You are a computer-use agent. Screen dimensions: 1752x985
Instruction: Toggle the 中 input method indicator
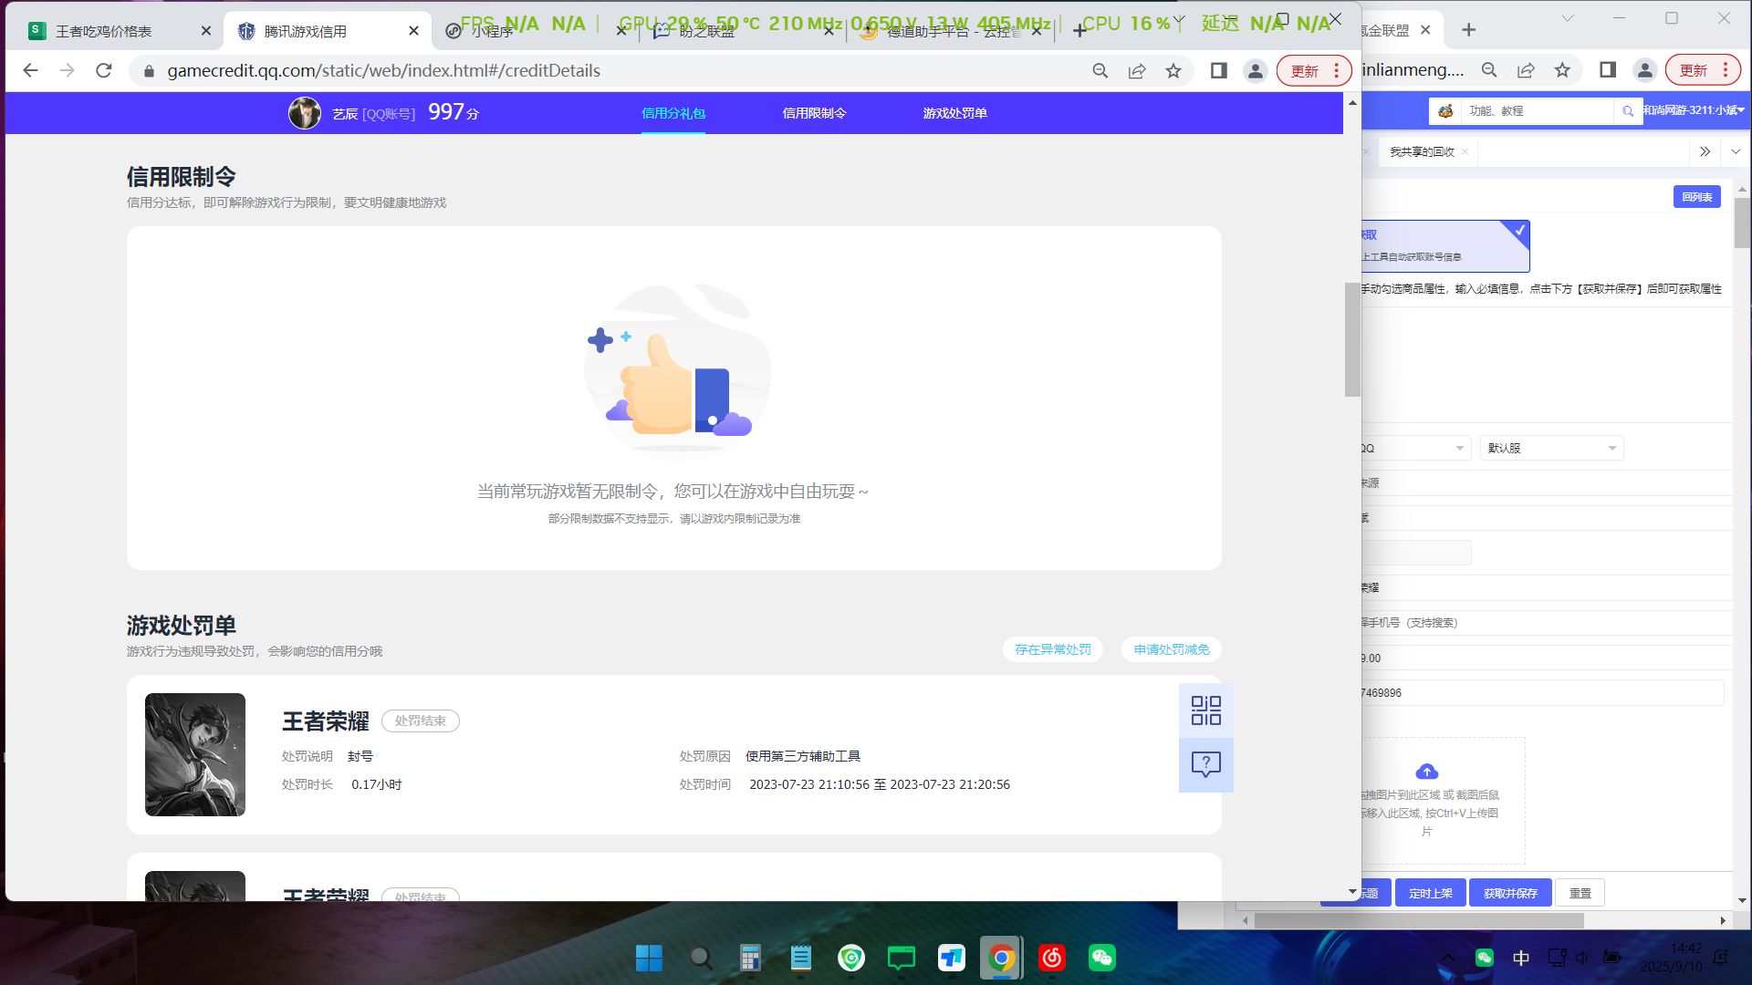pos(1521,958)
